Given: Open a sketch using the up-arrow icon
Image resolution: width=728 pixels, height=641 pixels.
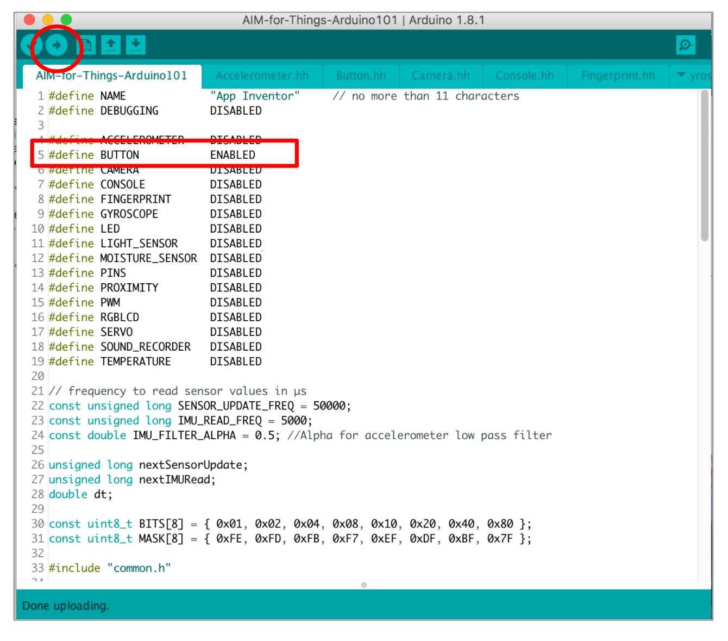Looking at the screenshot, I should pyautogui.click(x=111, y=45).
